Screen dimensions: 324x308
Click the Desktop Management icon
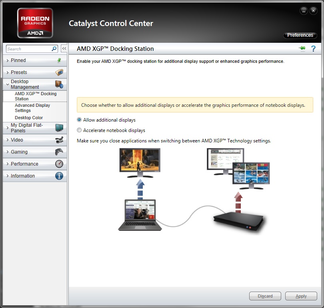click(59, 84)
